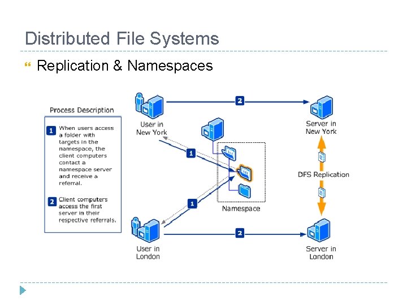Click step 2 badge on London arrow
Viewport: 407px width, 305px height.
tap(240, 233)
